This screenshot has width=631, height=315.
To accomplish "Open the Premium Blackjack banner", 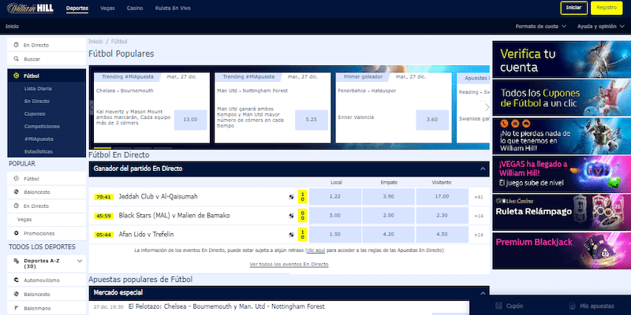I will point(562,250).
